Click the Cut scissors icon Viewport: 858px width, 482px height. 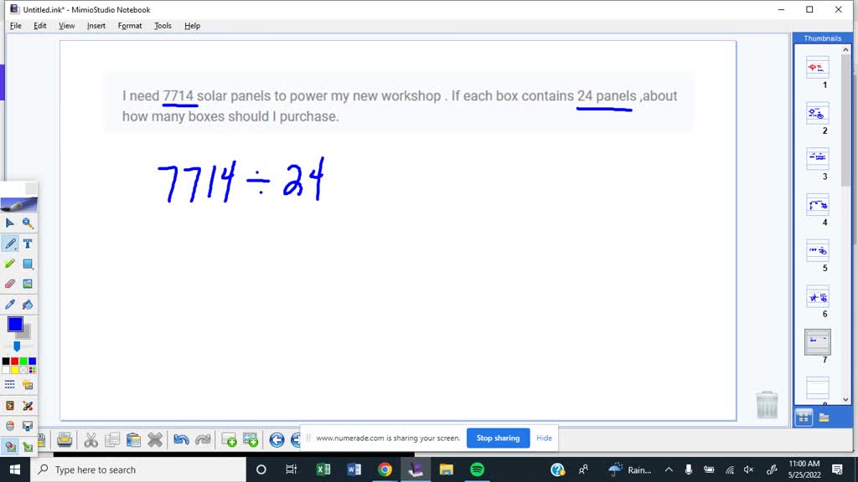[x=90, y=439]
